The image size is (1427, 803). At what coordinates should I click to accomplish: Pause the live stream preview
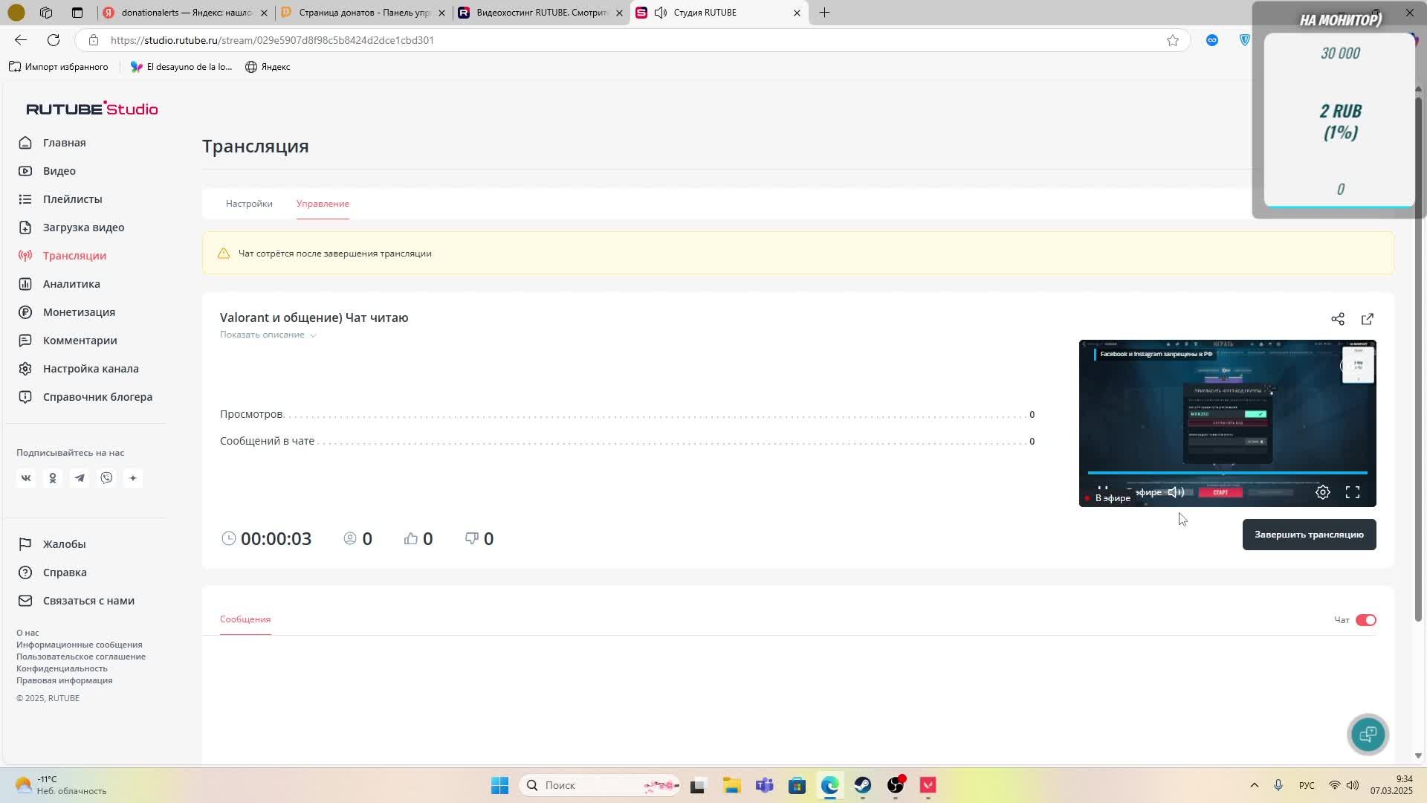click(x=1103, y=489)
